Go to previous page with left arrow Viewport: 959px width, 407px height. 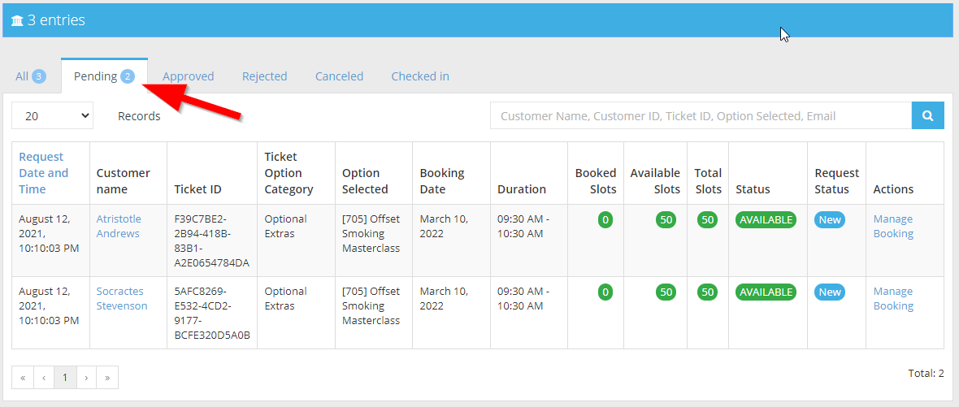pyautogui.click(x=44, y=378)
